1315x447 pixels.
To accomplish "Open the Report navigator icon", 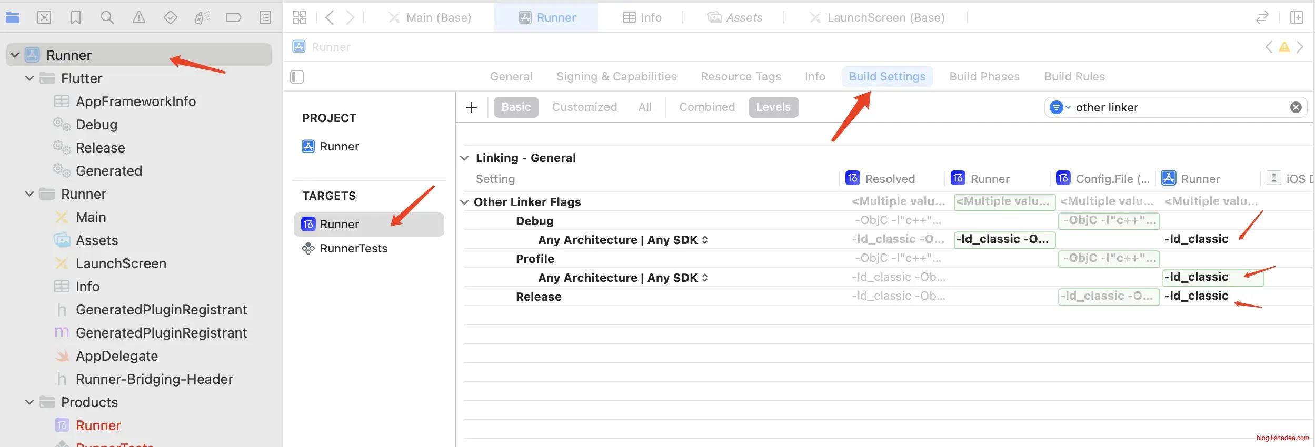I will pos(265,18).
